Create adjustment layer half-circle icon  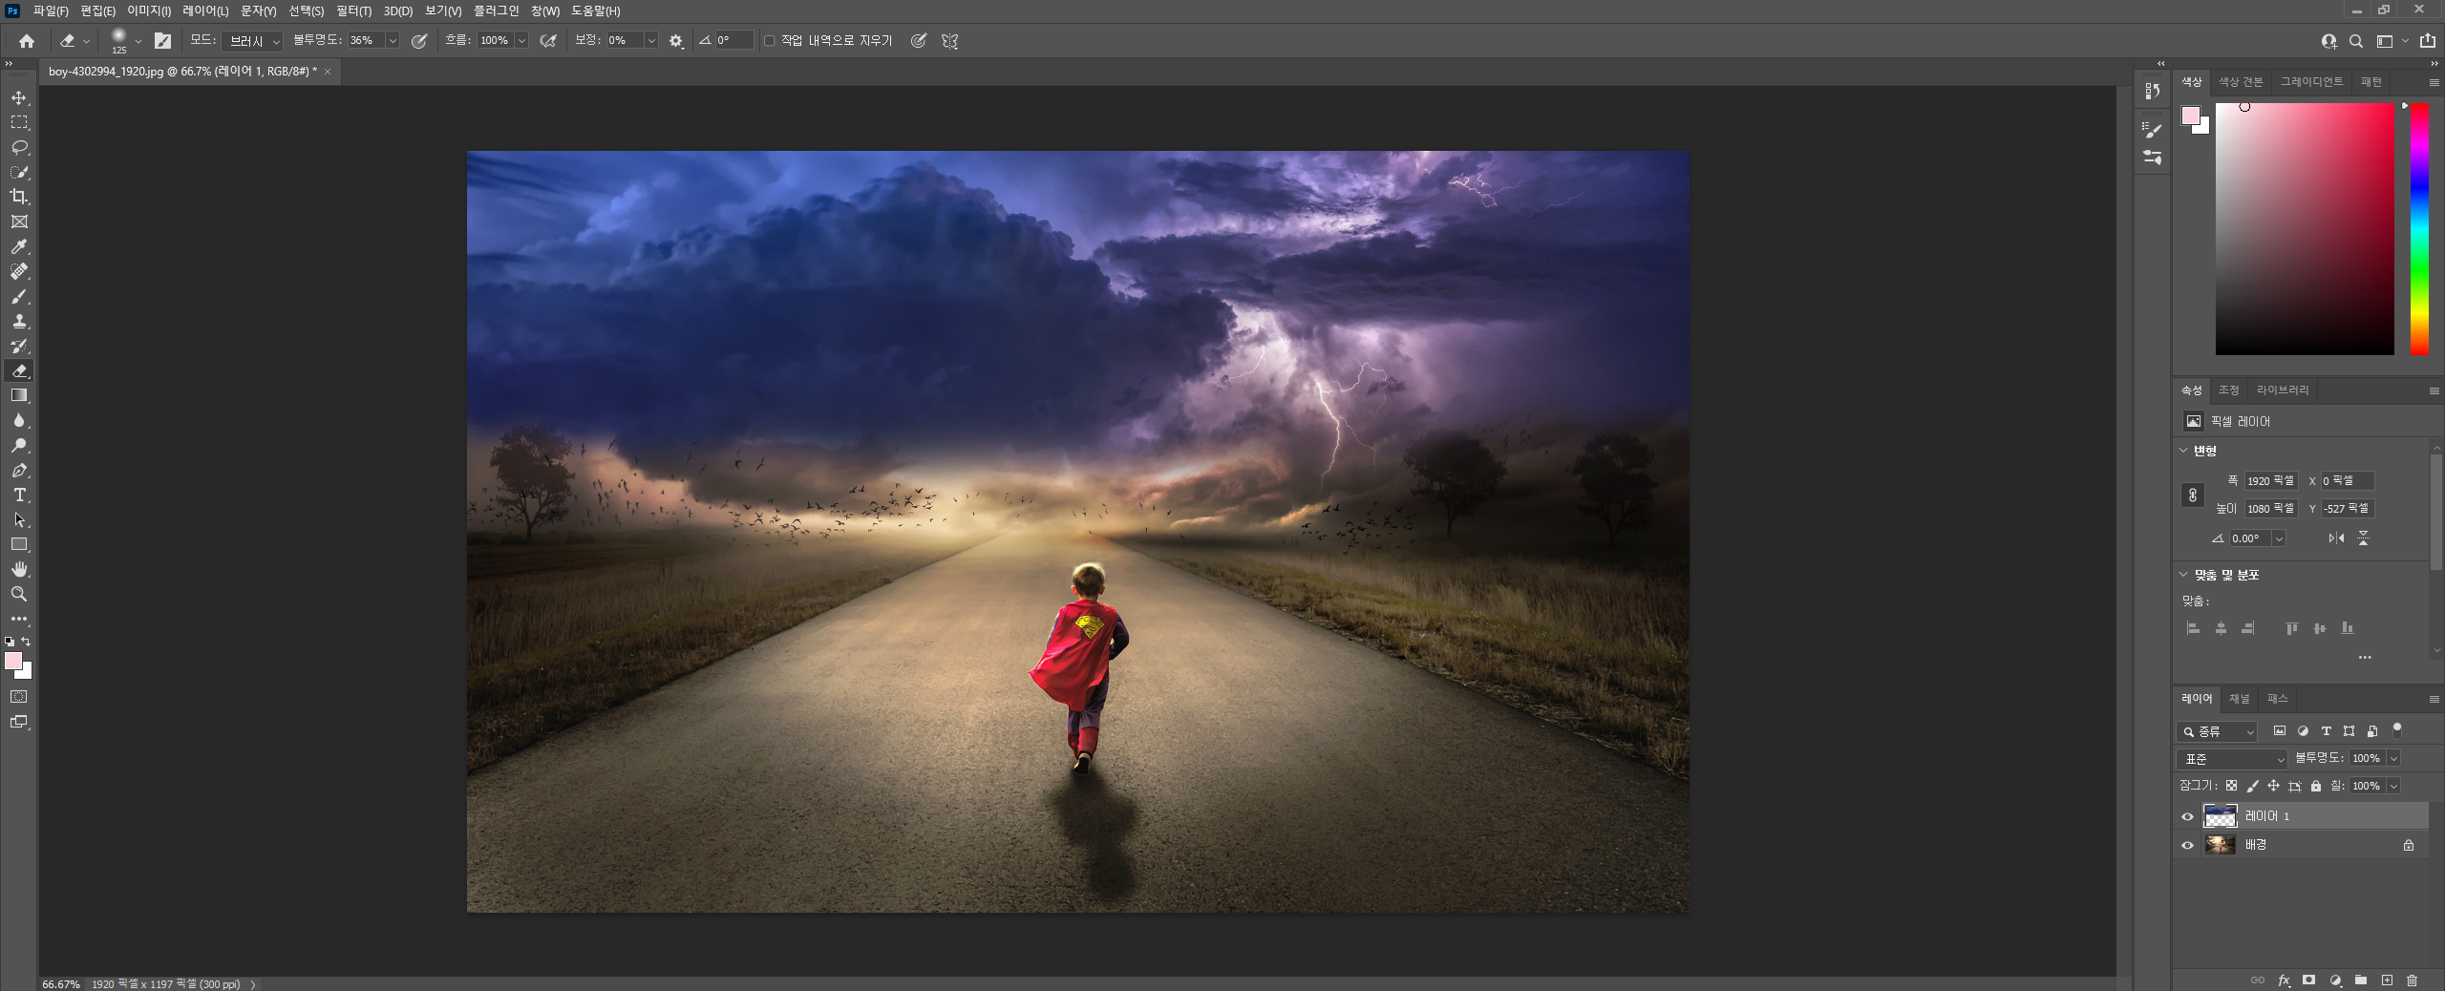pos(2335,980)
